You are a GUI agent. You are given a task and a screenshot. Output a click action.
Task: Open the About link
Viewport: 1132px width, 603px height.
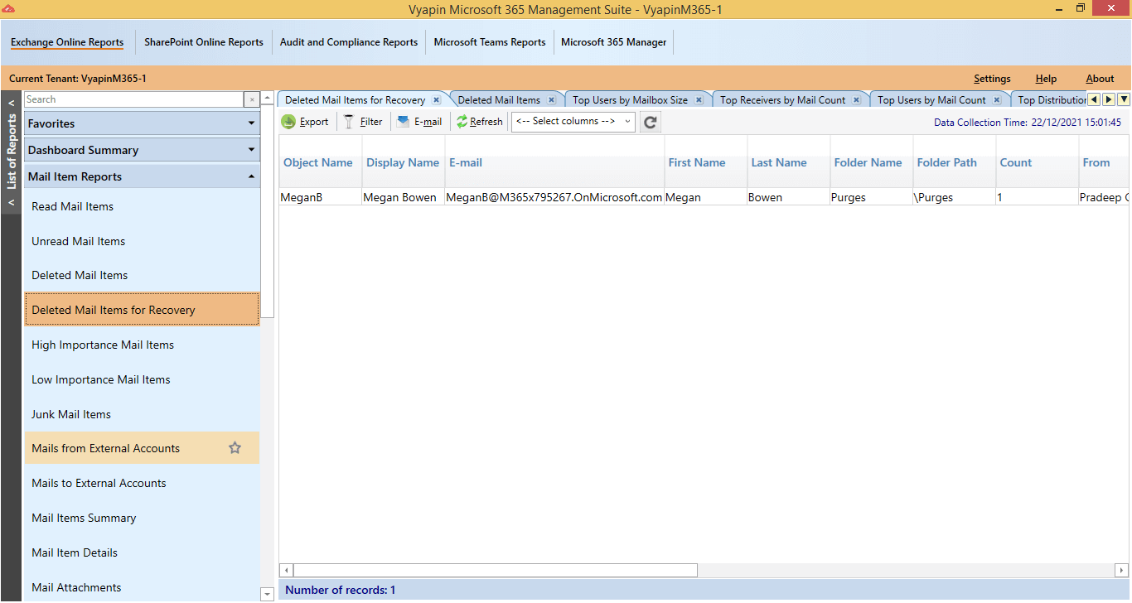[1100, 79]
